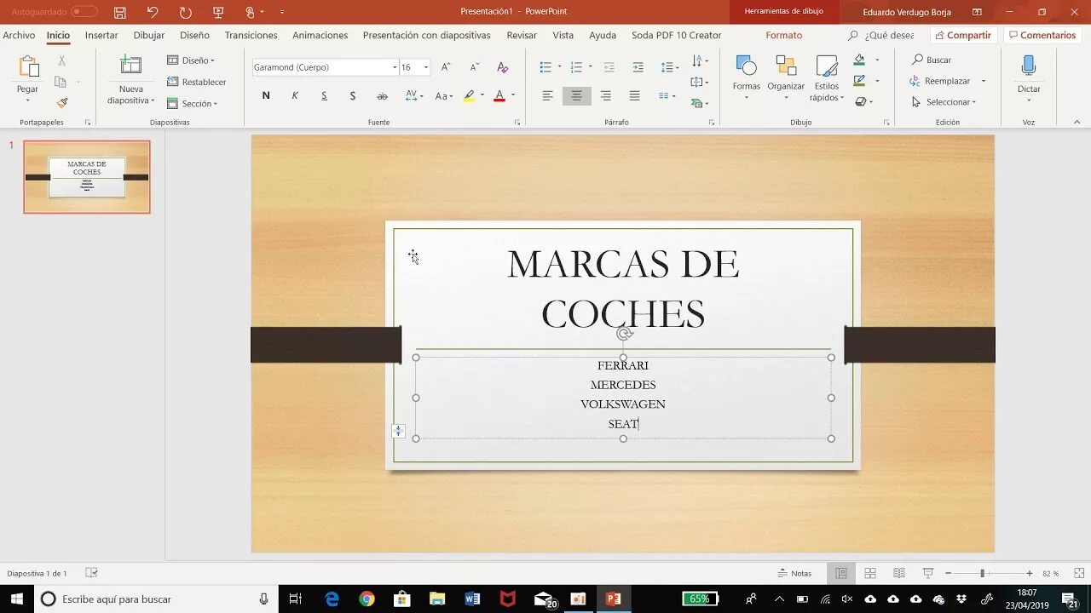This screenshot has width=1091, height=613.
Task: Decrease the list indent level
Action: pyautogui.click(x=609, y=67)
